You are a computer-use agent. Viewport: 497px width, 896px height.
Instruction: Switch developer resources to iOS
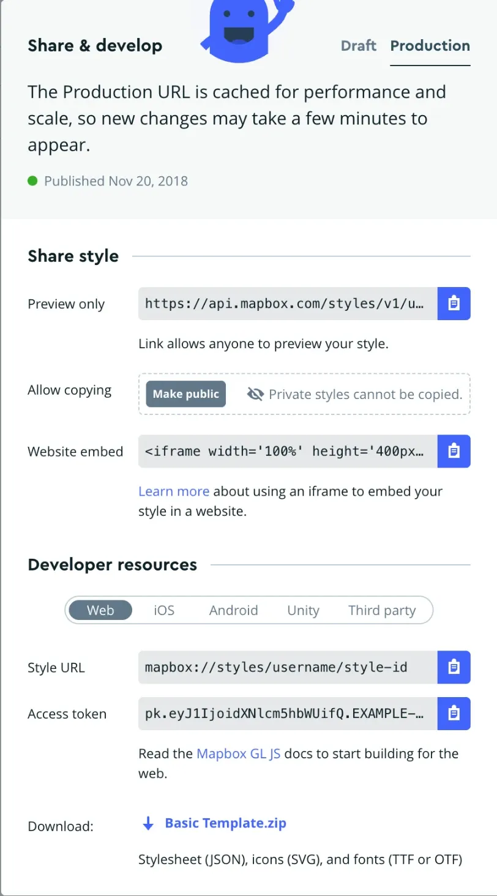click(x=164, y=610)
